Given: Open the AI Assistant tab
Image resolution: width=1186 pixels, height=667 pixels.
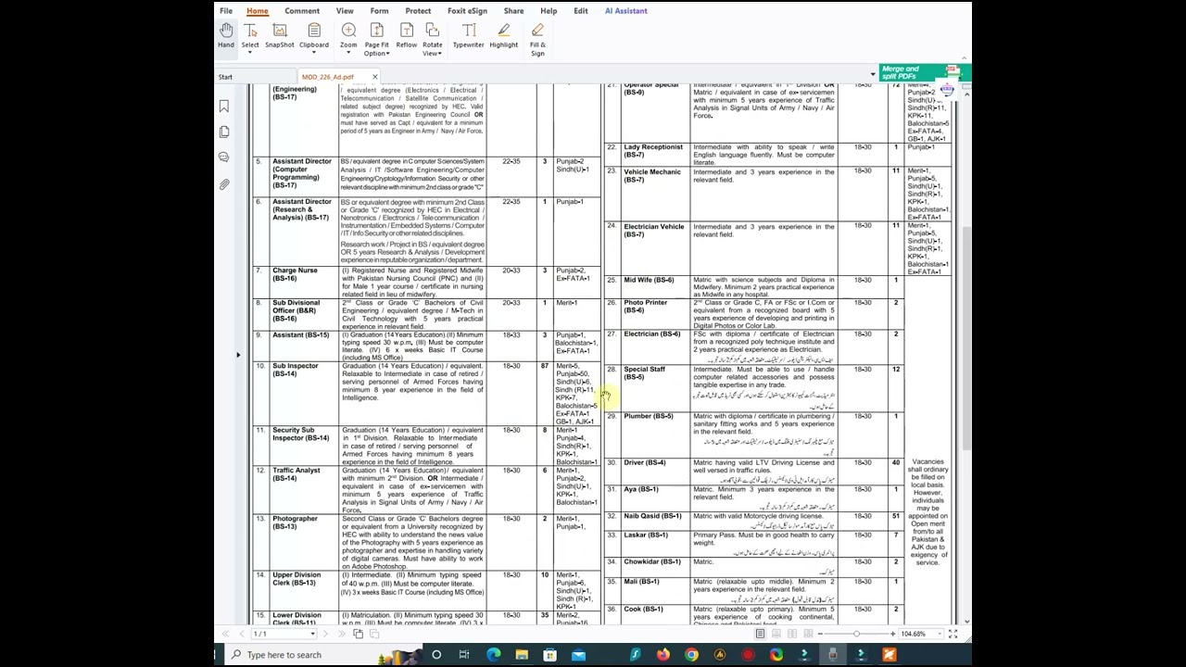Looking at the screenshot, I should coord(626,11).
